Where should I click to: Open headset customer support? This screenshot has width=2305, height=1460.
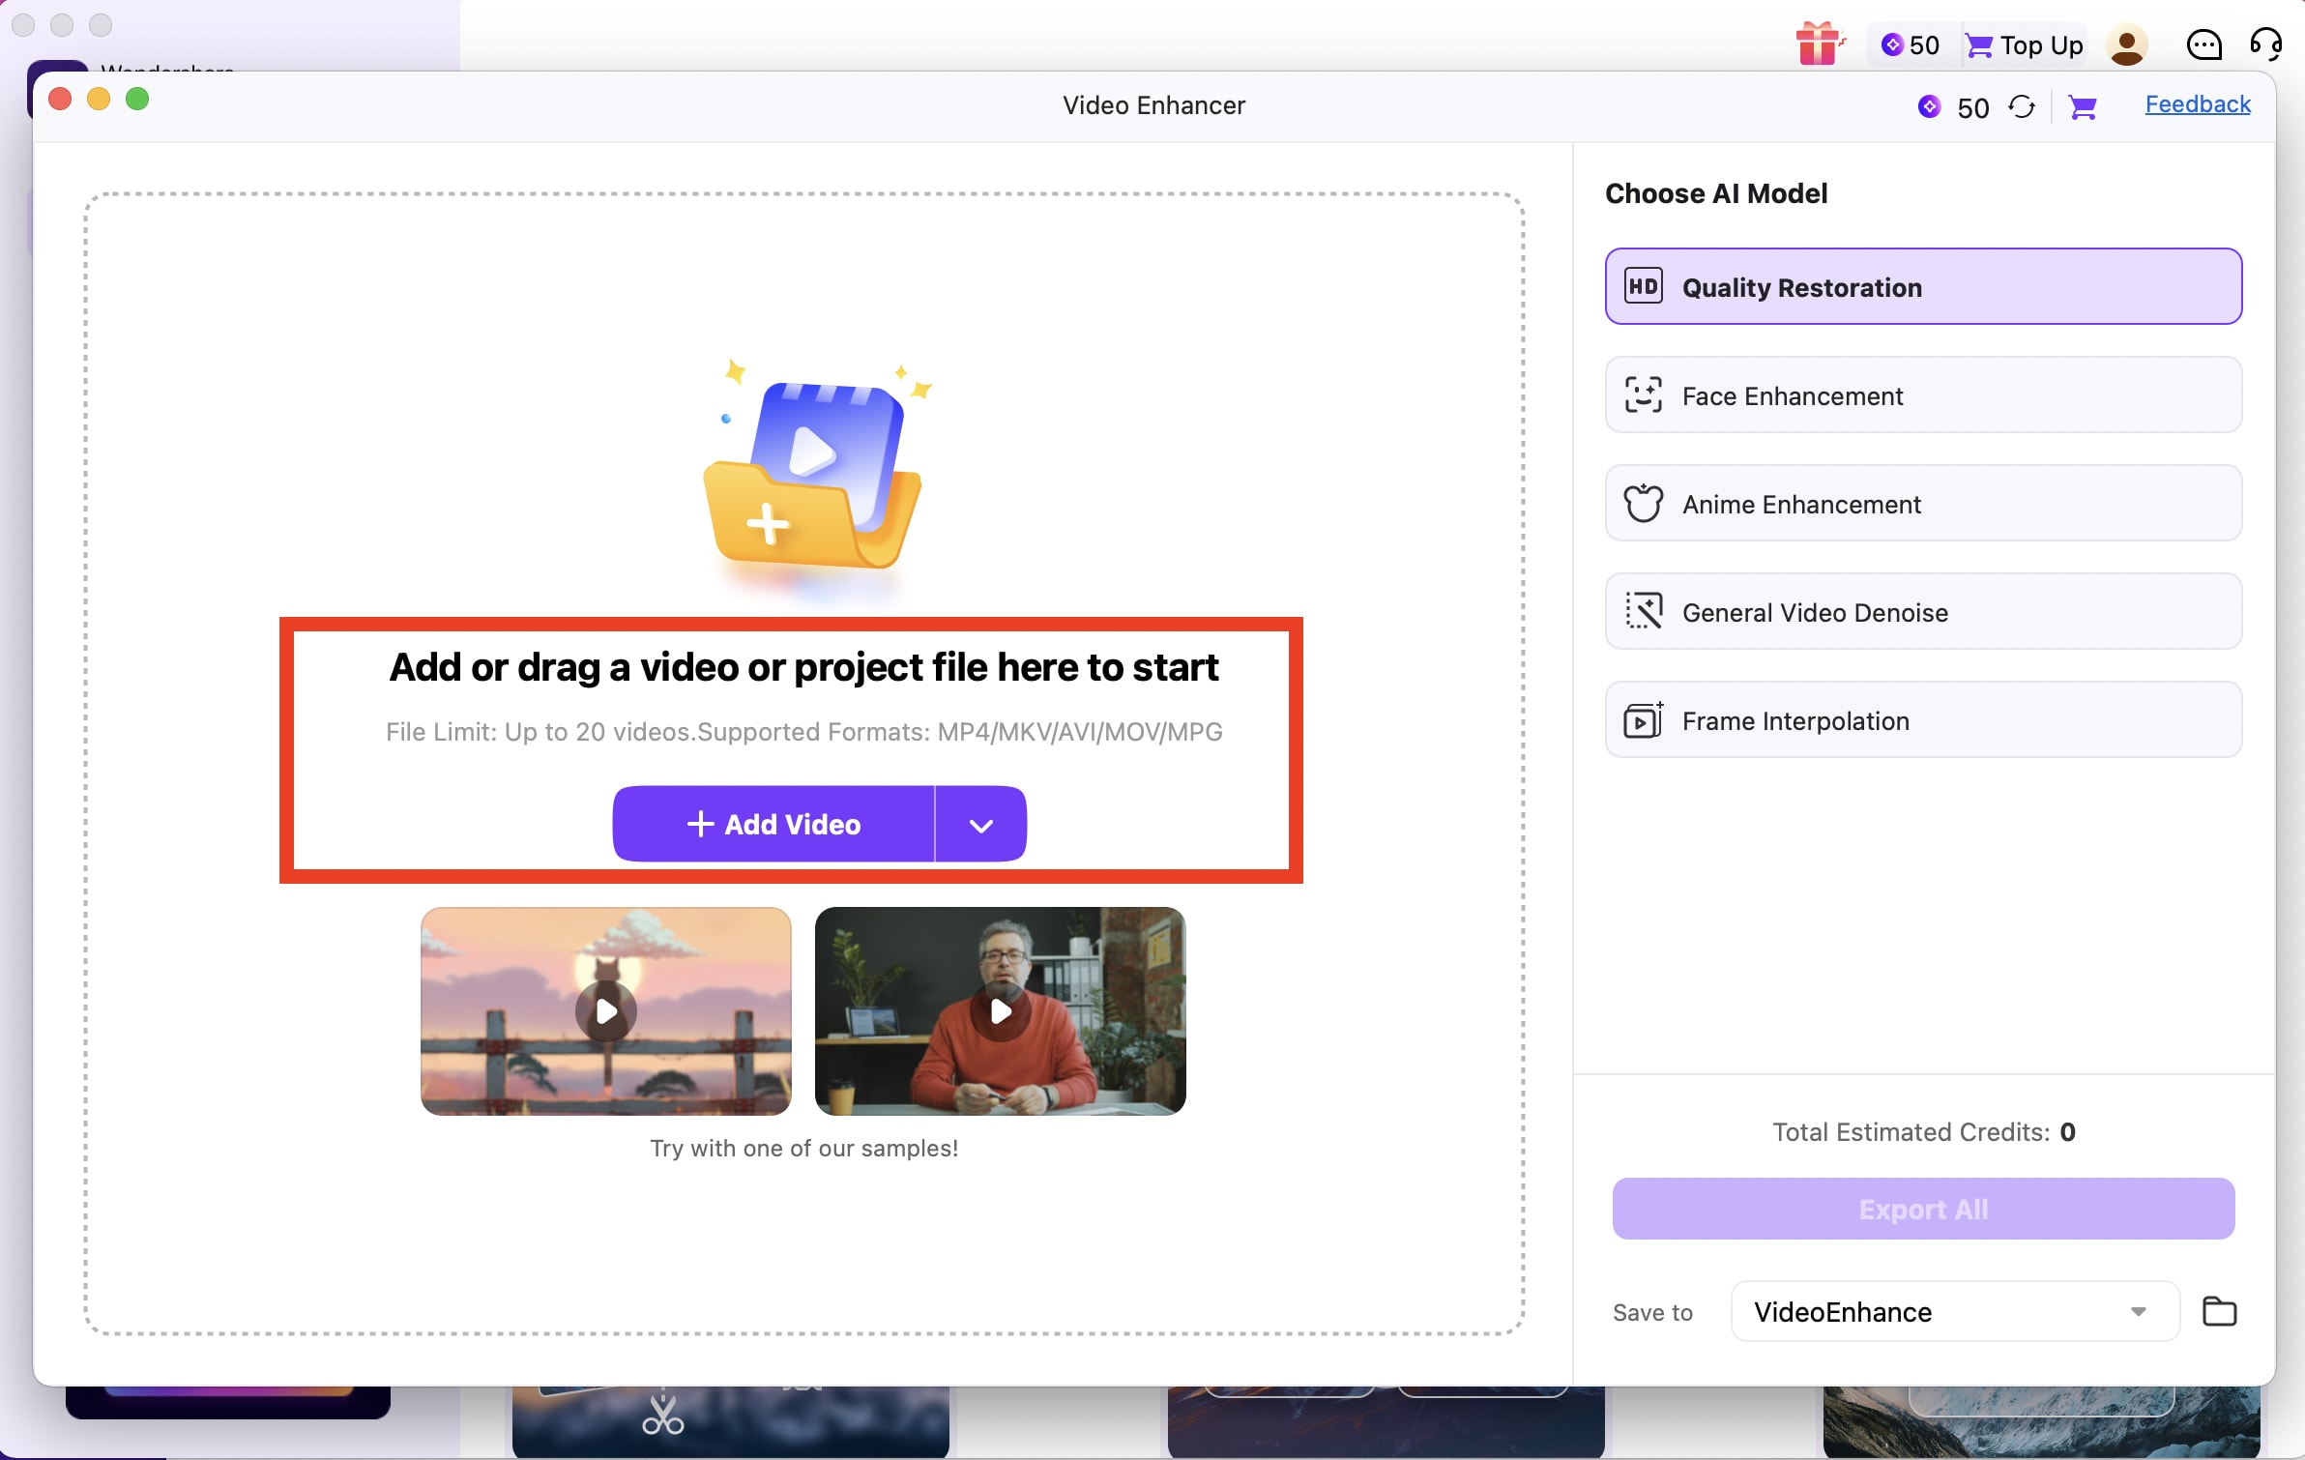point(2266,44)
